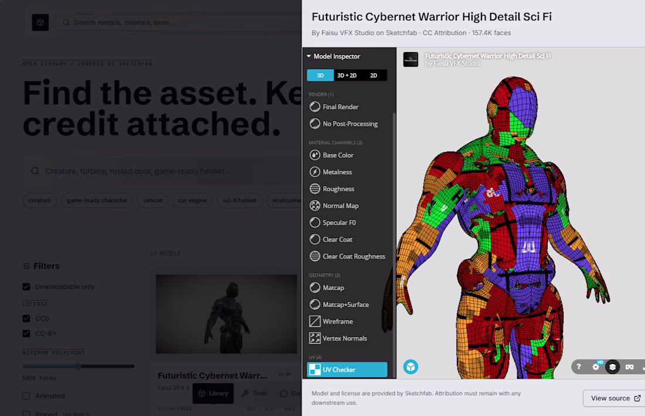645x416 pixels.
Task: Check the Animated filter checkbox
Action: (26, 396)
